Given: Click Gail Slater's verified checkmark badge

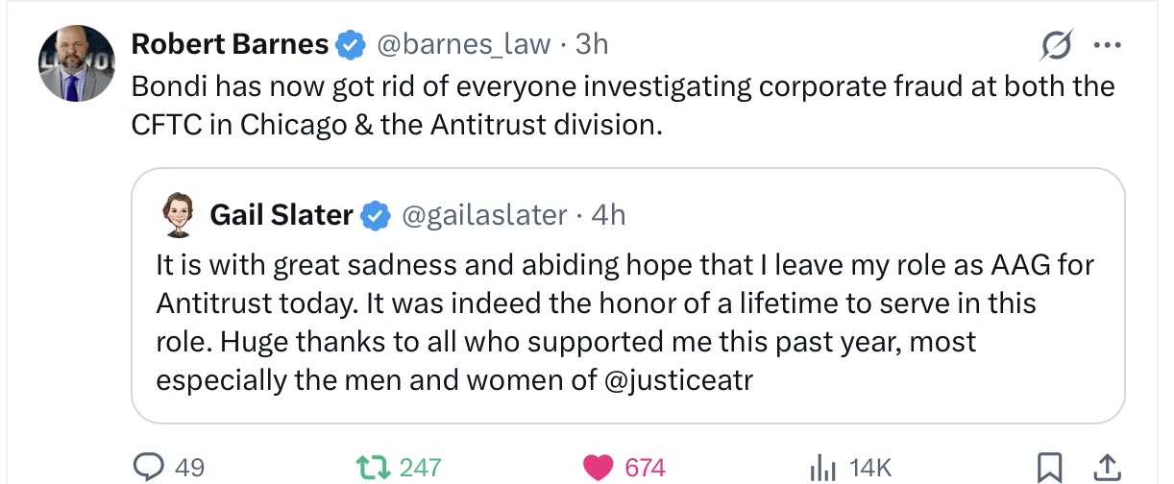Looking at the screenshot, I should click(375, 216).
